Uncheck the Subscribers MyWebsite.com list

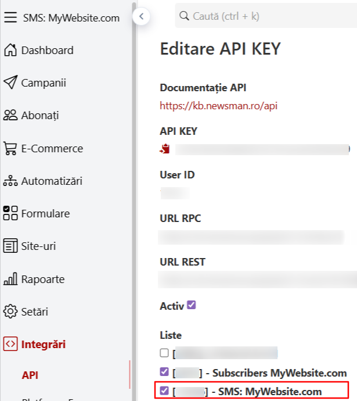coord(164,372)
